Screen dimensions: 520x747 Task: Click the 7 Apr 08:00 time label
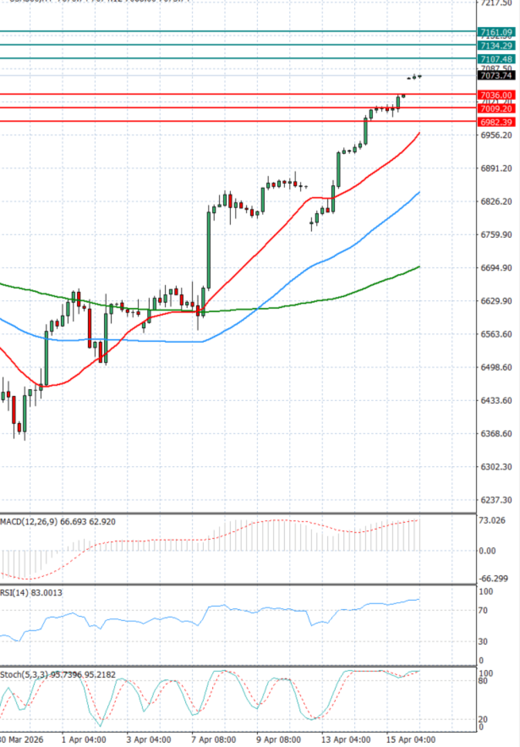pyautogui.click(x=213, y=739)
